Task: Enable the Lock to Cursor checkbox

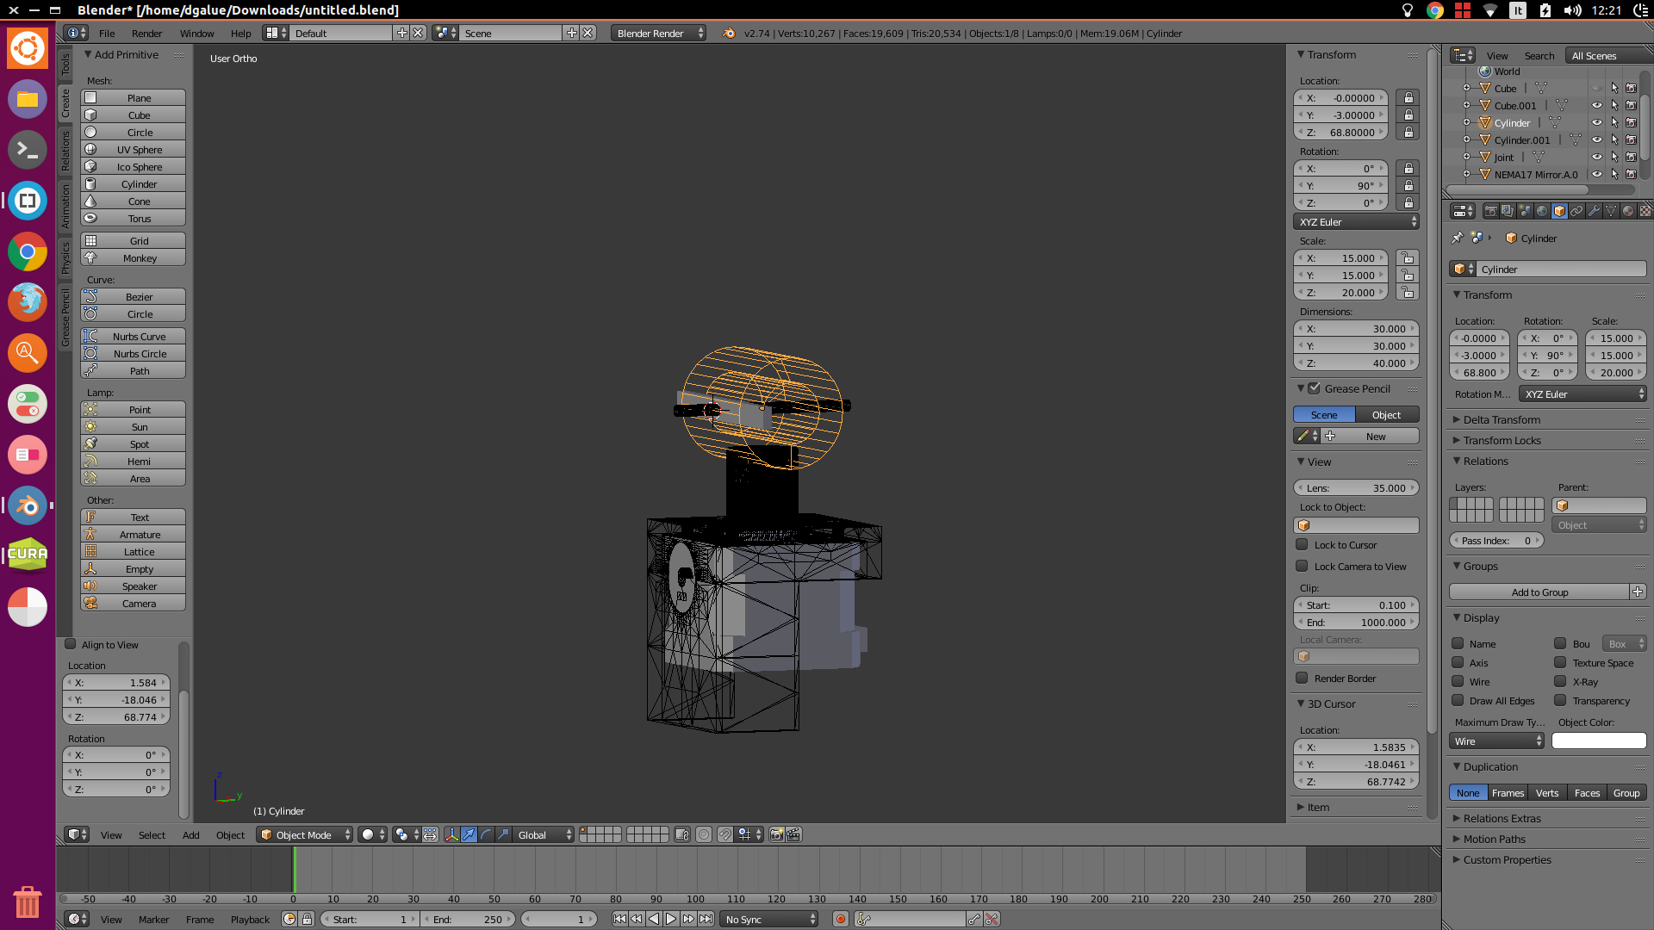Action: (1302, 544)
